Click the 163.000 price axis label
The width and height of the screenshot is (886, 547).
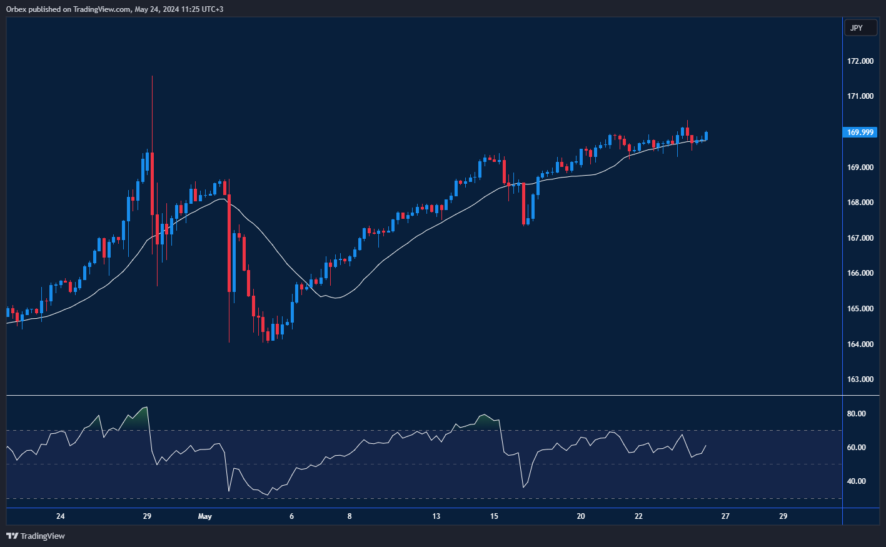(860, 379)
